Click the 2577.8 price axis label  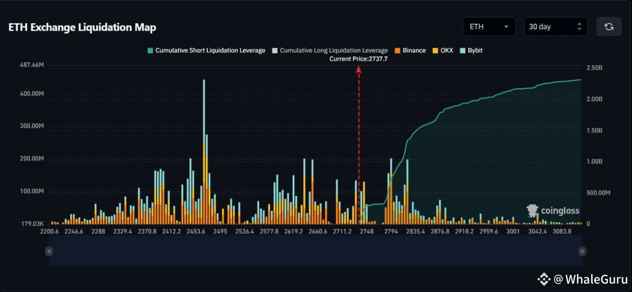(x=269, y=231)
